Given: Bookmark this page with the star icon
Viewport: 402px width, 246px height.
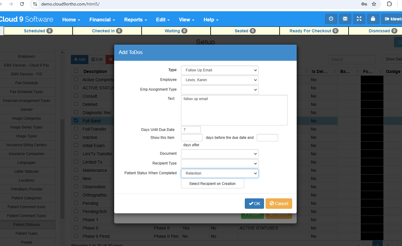Looking at the screenshot, I should tap(374, 4).
